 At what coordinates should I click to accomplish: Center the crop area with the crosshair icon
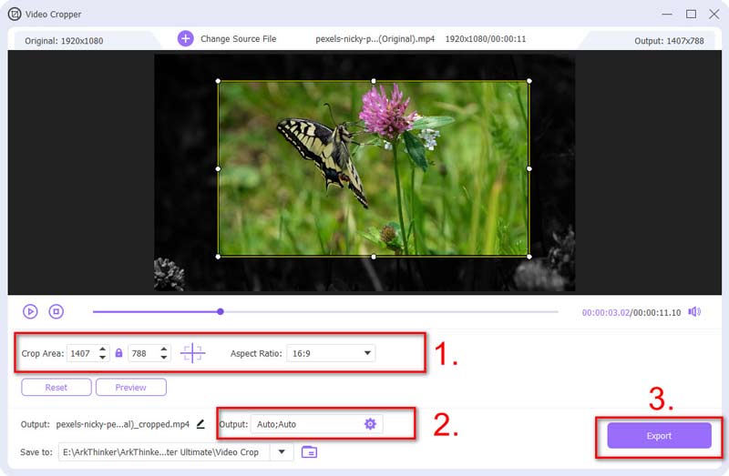point(192,353)
